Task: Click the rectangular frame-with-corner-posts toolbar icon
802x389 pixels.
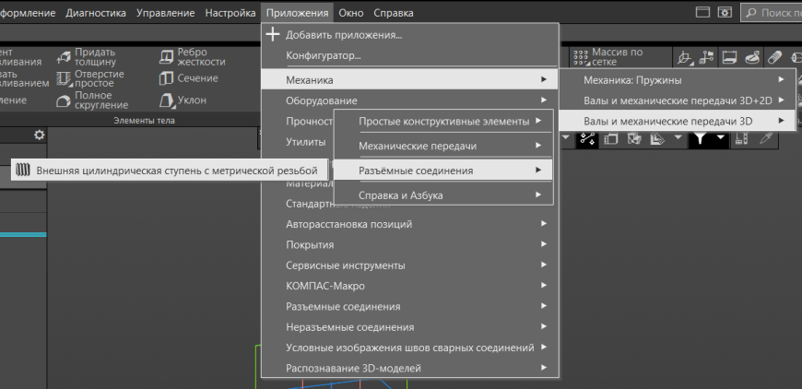Action: pyautogui.click(x=729, y=58)
